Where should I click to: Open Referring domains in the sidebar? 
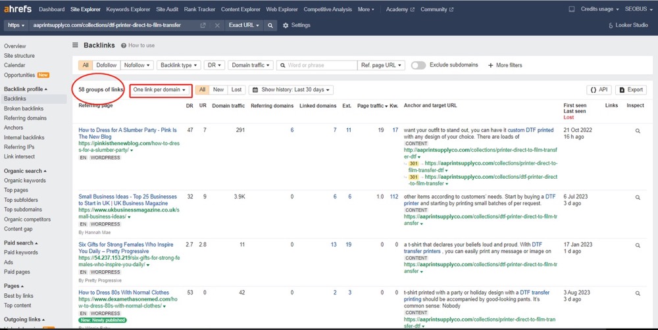pyautogui.click(x=25, y=118)
